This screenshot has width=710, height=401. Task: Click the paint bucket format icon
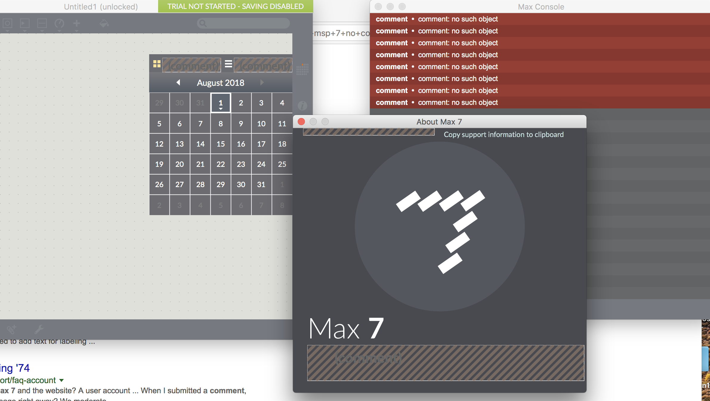[x=104, y=24]
